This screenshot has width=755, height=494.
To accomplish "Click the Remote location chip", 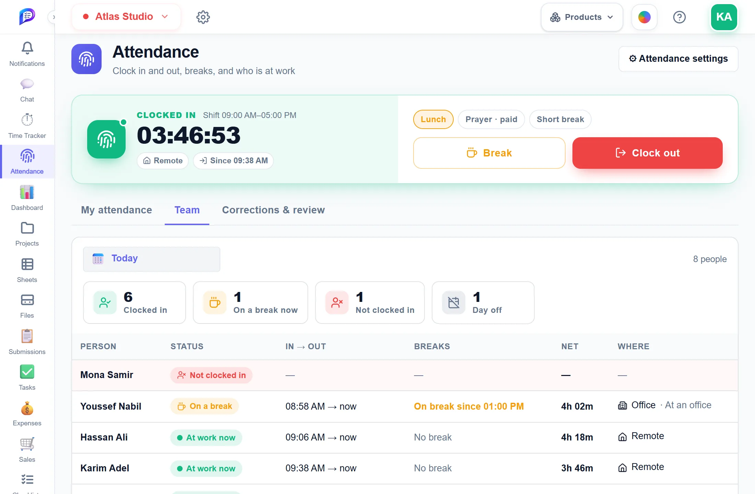I will (163, 161).
